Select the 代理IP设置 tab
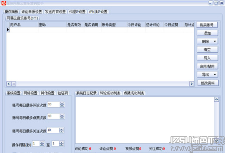This screenshot has height=153, width=225. point(77,12)
